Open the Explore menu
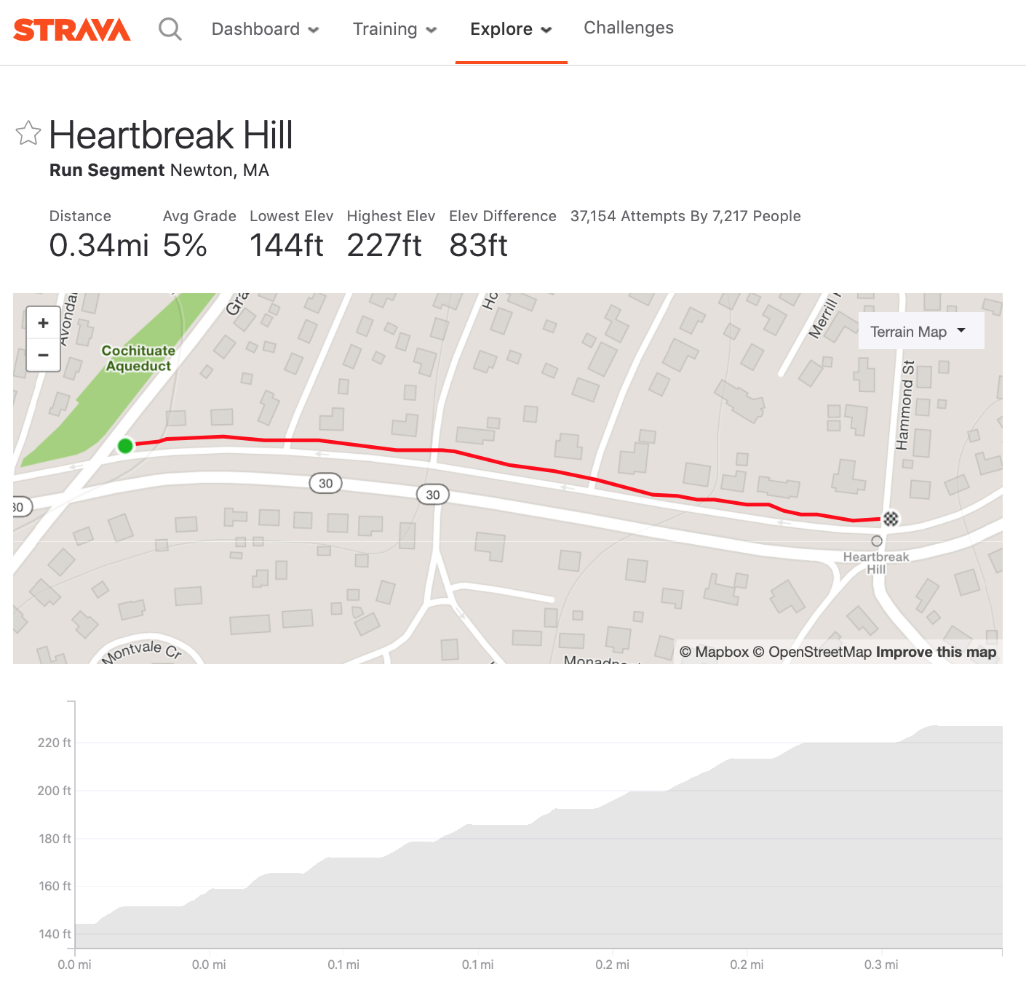Screen dimensions: 1026x998 511,30
